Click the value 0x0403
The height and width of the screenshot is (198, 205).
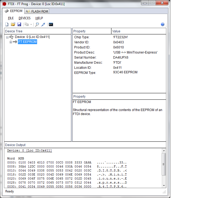(x=119, y=42)
